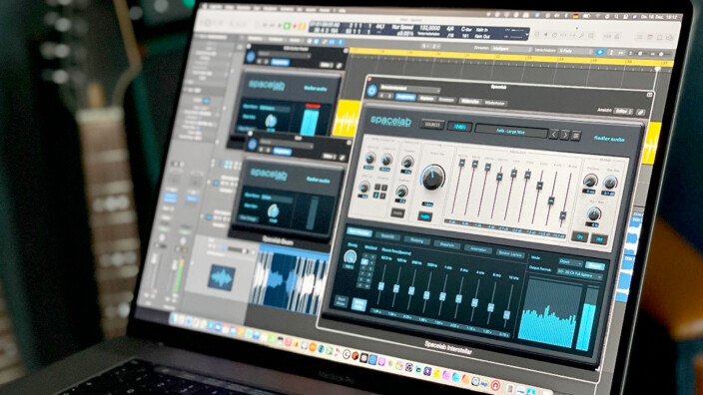Screen dimensions: 703x395
Task: Click the 62.5 Hz fader in the upper equalizer
Action: point(461,164)
